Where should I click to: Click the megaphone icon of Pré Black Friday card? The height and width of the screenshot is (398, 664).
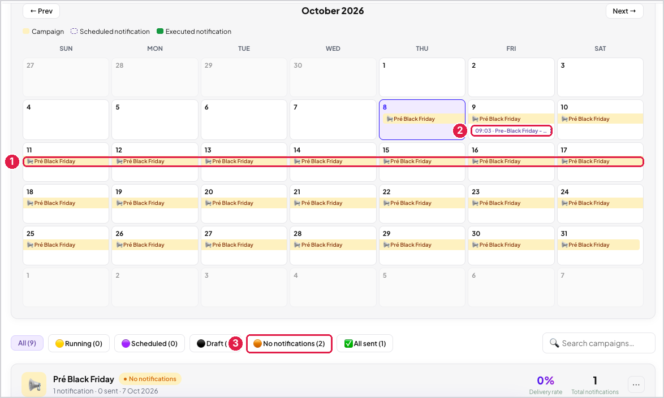click(35, 384)
